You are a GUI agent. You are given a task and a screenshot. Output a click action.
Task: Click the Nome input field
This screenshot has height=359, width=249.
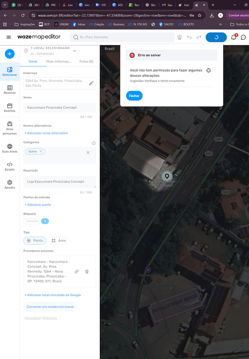60,107
